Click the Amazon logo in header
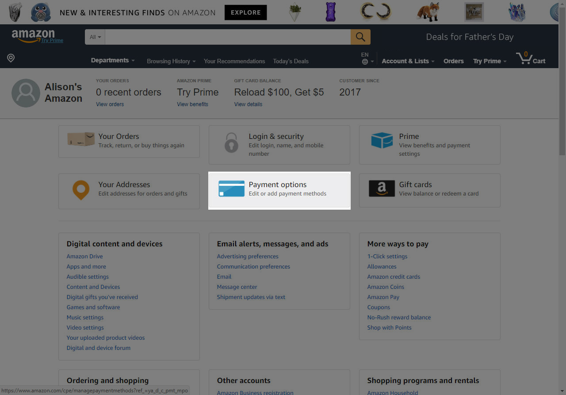Image resolution: width=566 pixels, height=395 pixels. tap(33, 36)
